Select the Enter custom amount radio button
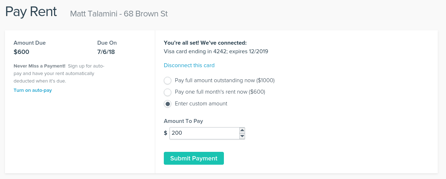This screenshot has height=179, width=446. pyautogui.click(x=167, y=104)
